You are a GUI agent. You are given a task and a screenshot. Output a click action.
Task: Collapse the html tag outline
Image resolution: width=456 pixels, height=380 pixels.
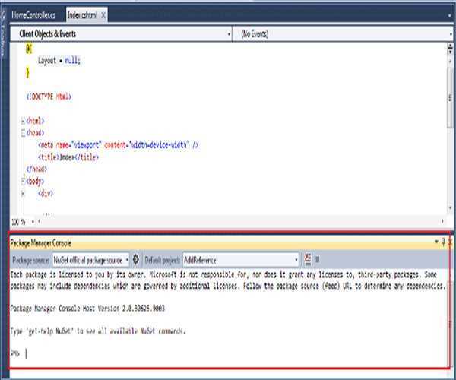click(x=21, y=121)
